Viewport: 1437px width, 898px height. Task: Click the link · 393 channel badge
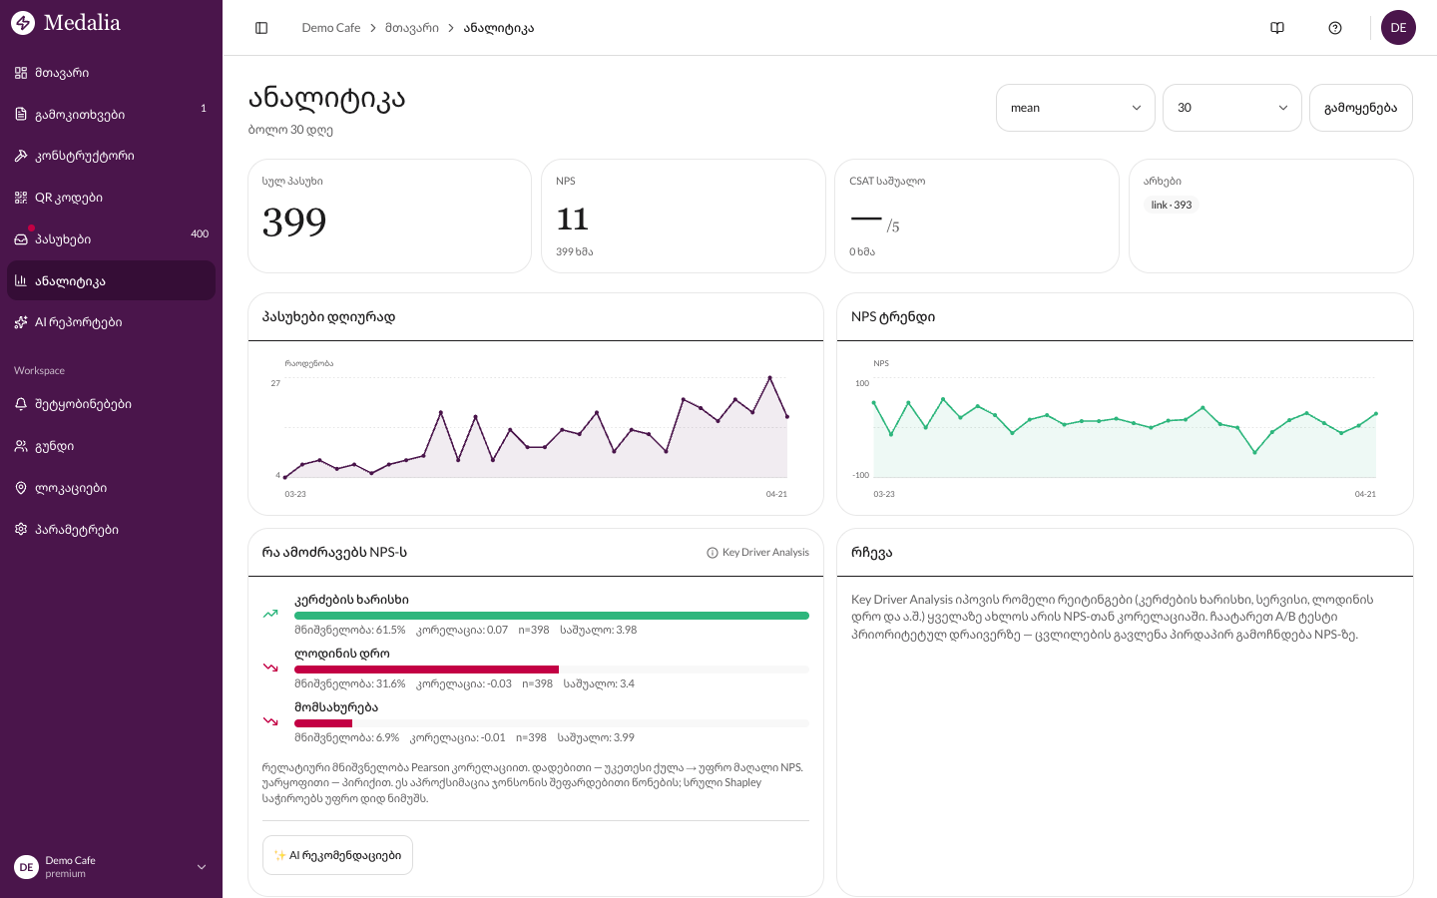(1170, 204)
